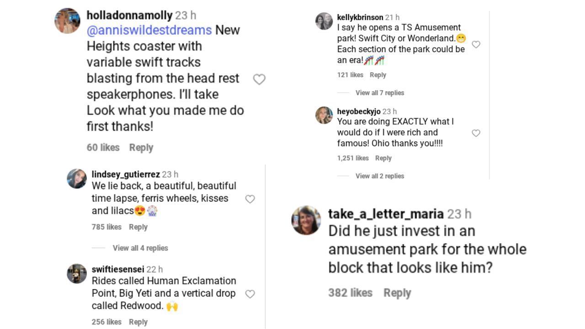This screenshot has height=329, width=585.
Task: Expand View all 7 replies
Action: 380,93
